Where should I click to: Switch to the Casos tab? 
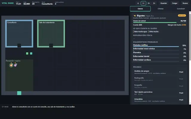[x=140, y=9]
